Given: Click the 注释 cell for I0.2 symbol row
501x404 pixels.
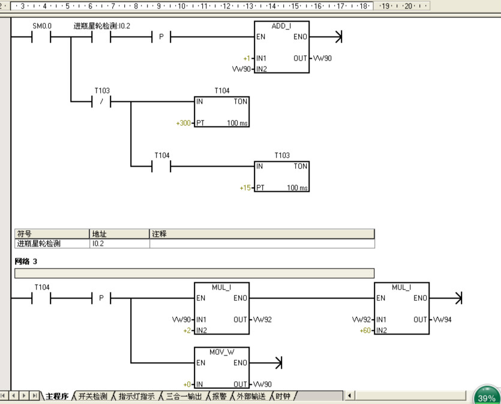Looking at the screenshot, I should [262, 244].
